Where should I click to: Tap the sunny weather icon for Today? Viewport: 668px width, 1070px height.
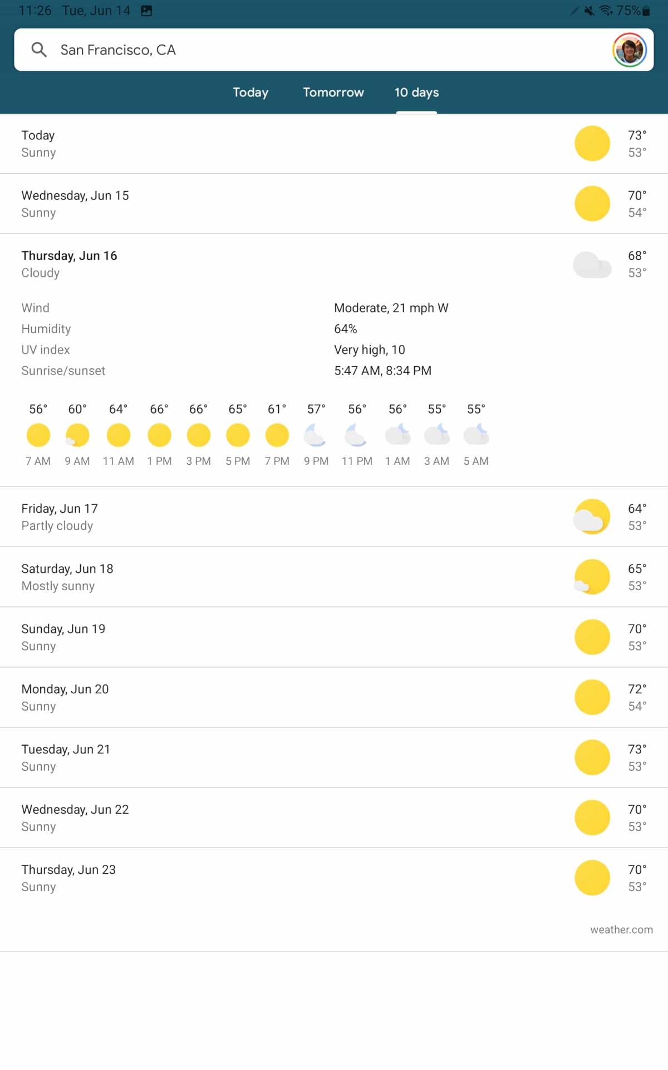click(x=592, y=143)
